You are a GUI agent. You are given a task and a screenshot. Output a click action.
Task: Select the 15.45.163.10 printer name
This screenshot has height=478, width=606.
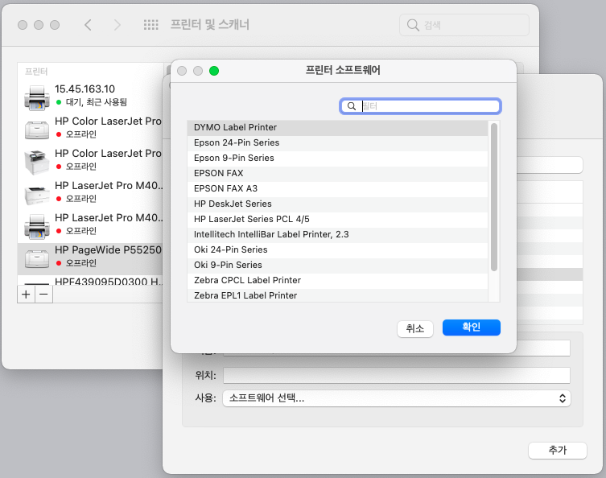coord(85,89)
